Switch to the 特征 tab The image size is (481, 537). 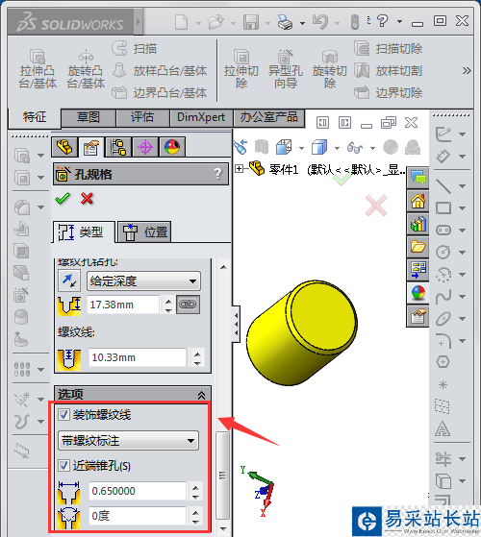point(35,117)
